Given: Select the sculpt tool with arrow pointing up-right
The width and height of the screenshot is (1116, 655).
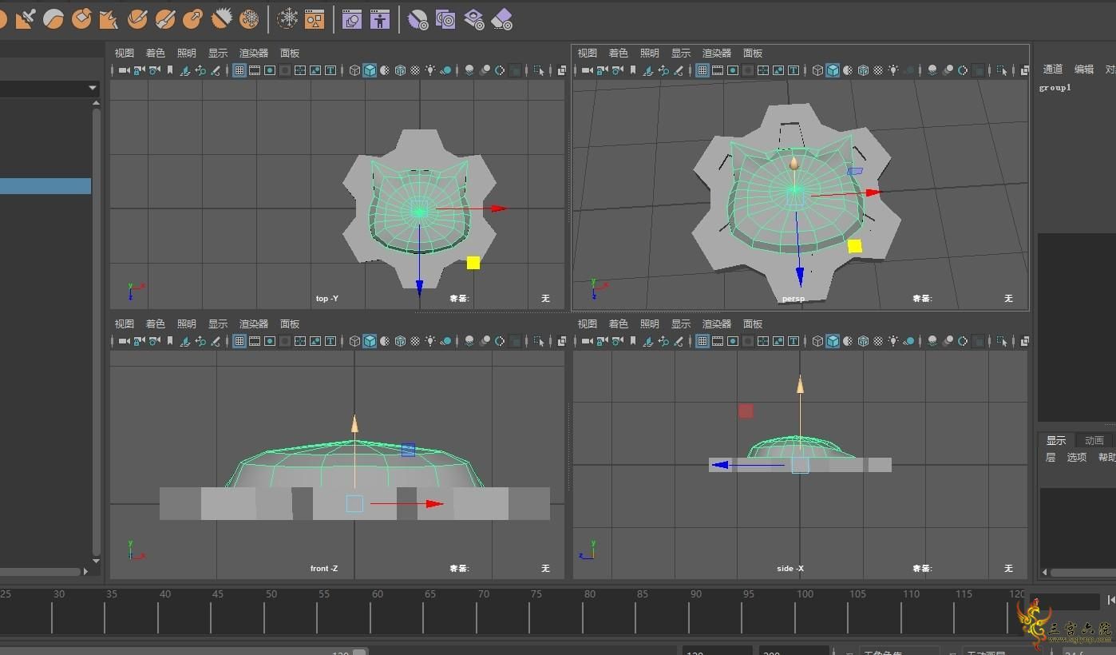Looking at the screenshot, I should pyautogui.click(x=192, y=18).
